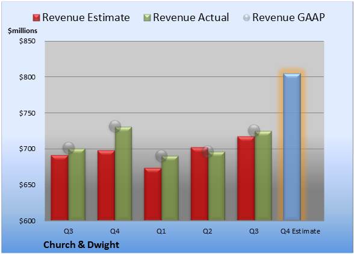Select the green Q4 revenue actual bar
This screenshot has height=254, width=354.
coord(123,173)
